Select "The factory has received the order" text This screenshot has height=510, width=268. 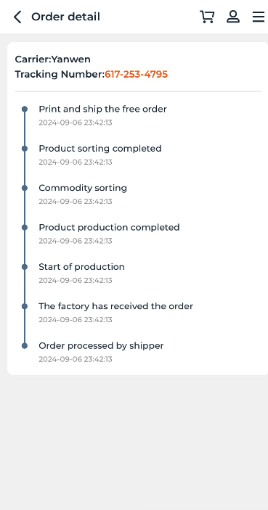click(x=116, y=306)
